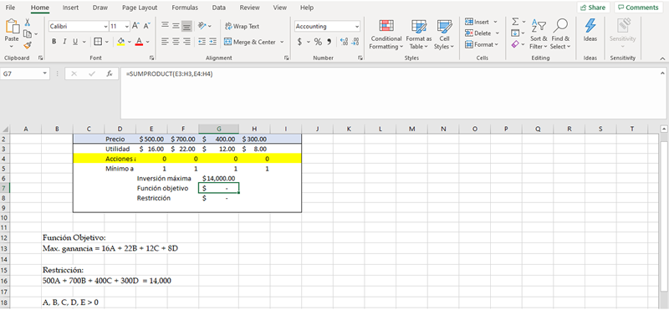The width and height of the screenshot is (669, 310).
Task: Click the Align Right icon
Action: tap(186, 42)
